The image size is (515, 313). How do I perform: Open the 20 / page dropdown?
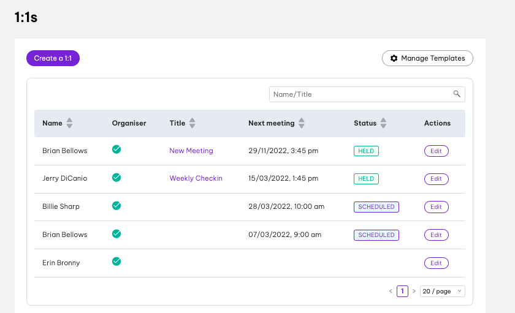[443, 291]
